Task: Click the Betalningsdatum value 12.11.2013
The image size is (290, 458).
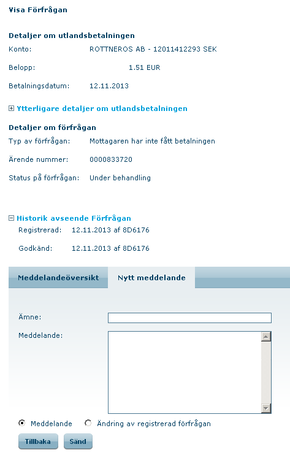Action: point(109,86)
